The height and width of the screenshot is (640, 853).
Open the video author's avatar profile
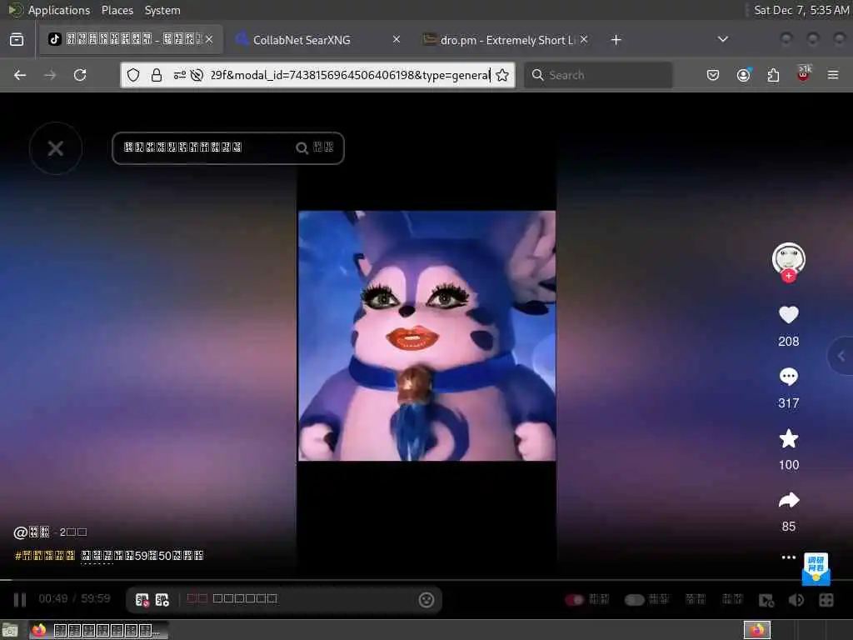point(788,258)
